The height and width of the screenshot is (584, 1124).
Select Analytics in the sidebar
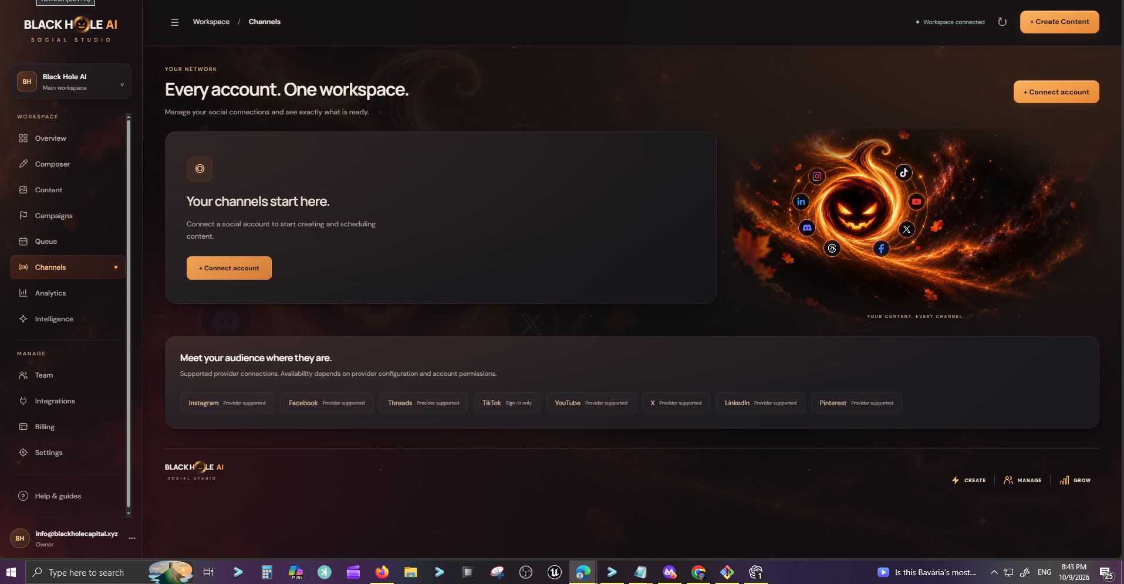[67, 293]
